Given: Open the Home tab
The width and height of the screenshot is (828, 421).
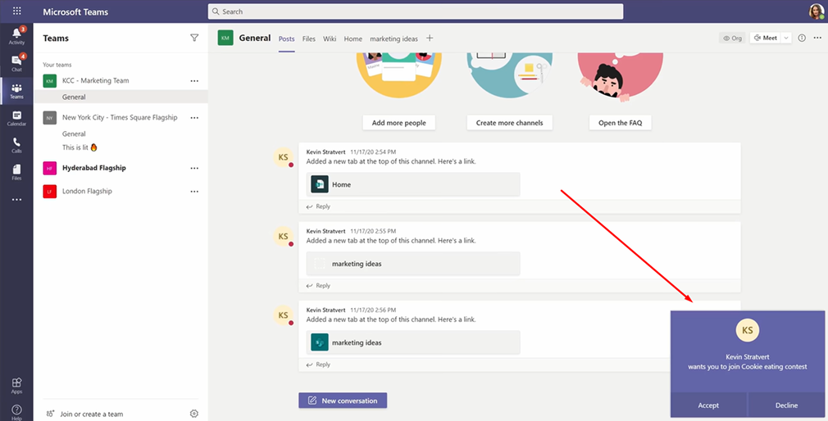Looking at the screenshot, I should [353, 38].
